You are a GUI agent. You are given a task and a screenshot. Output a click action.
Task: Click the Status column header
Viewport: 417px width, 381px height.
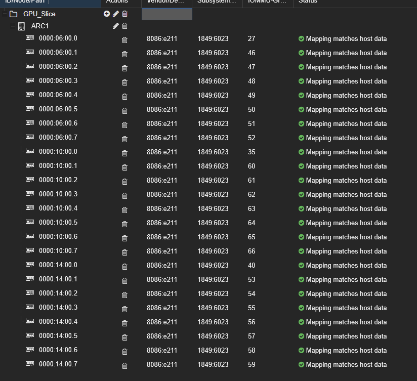pyautogui.click(x=308, y=2)
